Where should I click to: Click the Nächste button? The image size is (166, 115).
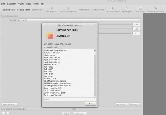point(134,104)
